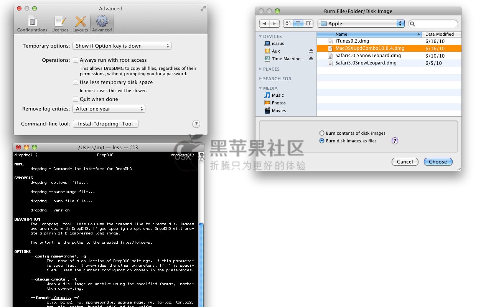Click the magnifier icon in search field

click(413, 24)
